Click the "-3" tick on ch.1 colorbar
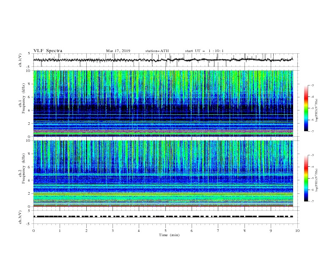 coord(312,85)
